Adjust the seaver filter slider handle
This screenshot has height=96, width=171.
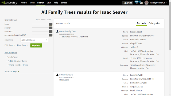(x=50, y=28)
